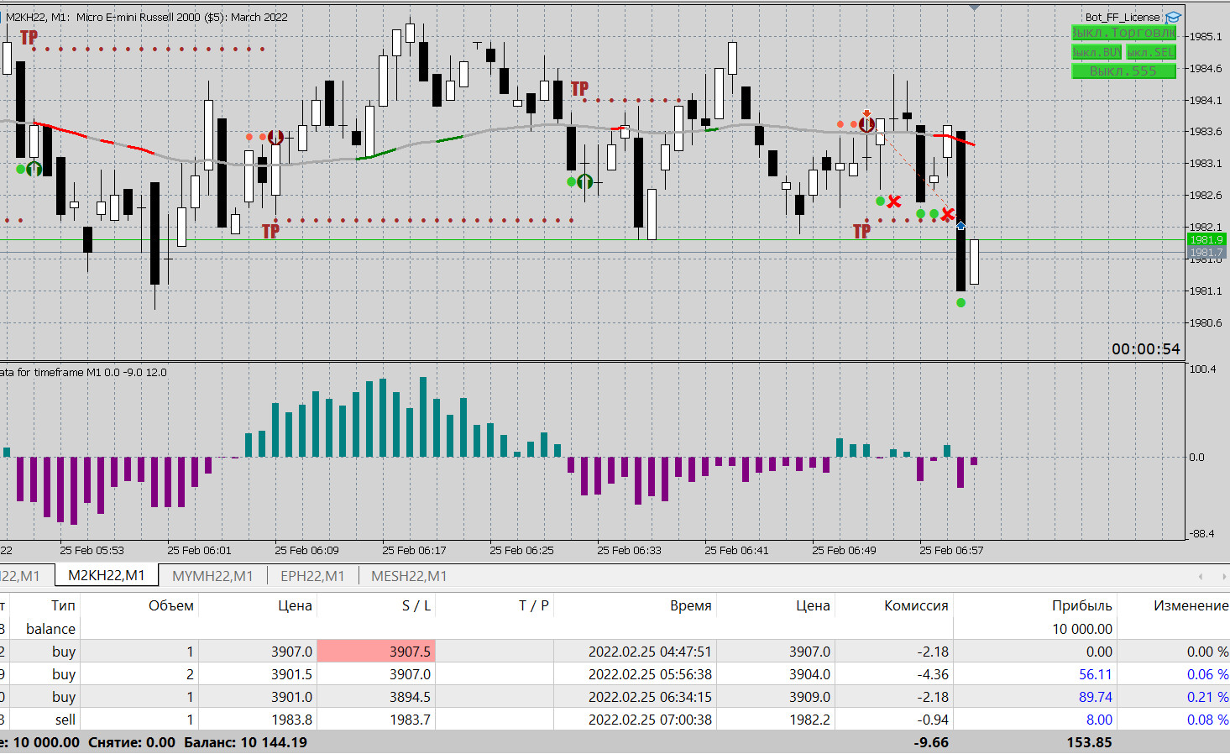Click the 1985.1 price scale label
Image resolution: width=1230 pixels, height=754 pixels.
1206,37
